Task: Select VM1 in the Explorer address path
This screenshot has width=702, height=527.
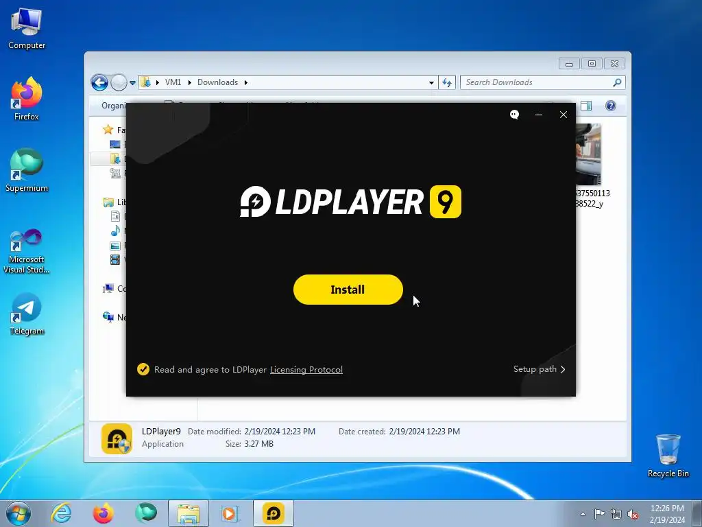Action: click(173, 82)
